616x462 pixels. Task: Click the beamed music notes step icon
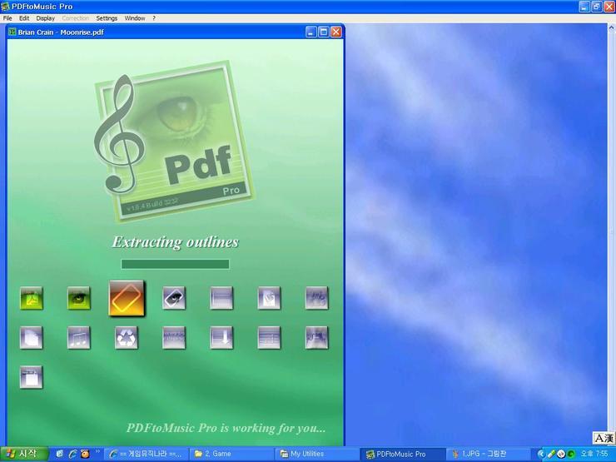(79, 337)
